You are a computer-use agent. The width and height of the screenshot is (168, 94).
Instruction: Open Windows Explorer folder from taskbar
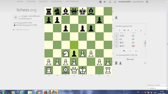tap(30, 92)
